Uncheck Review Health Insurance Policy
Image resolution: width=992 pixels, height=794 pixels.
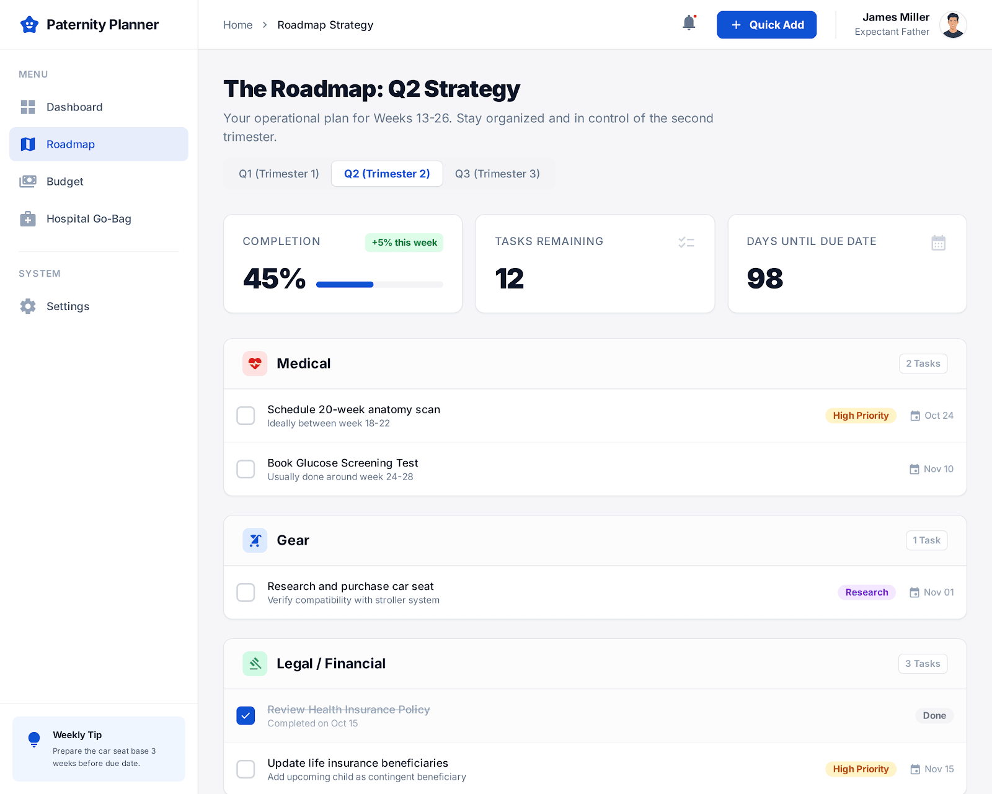pyautogui.click(x=246, y=715)
